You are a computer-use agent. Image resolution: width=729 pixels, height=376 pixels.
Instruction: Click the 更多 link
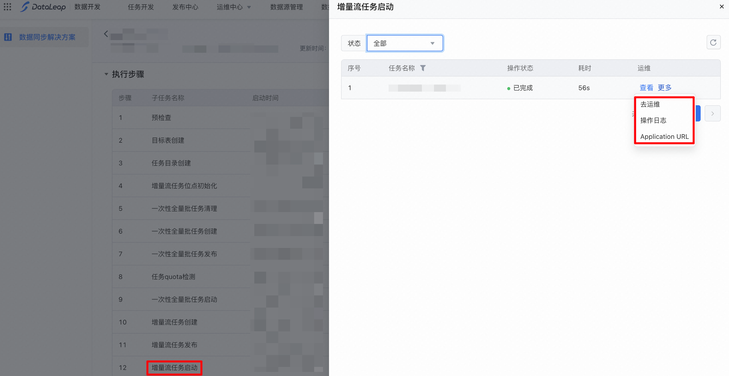click(664, 88)
